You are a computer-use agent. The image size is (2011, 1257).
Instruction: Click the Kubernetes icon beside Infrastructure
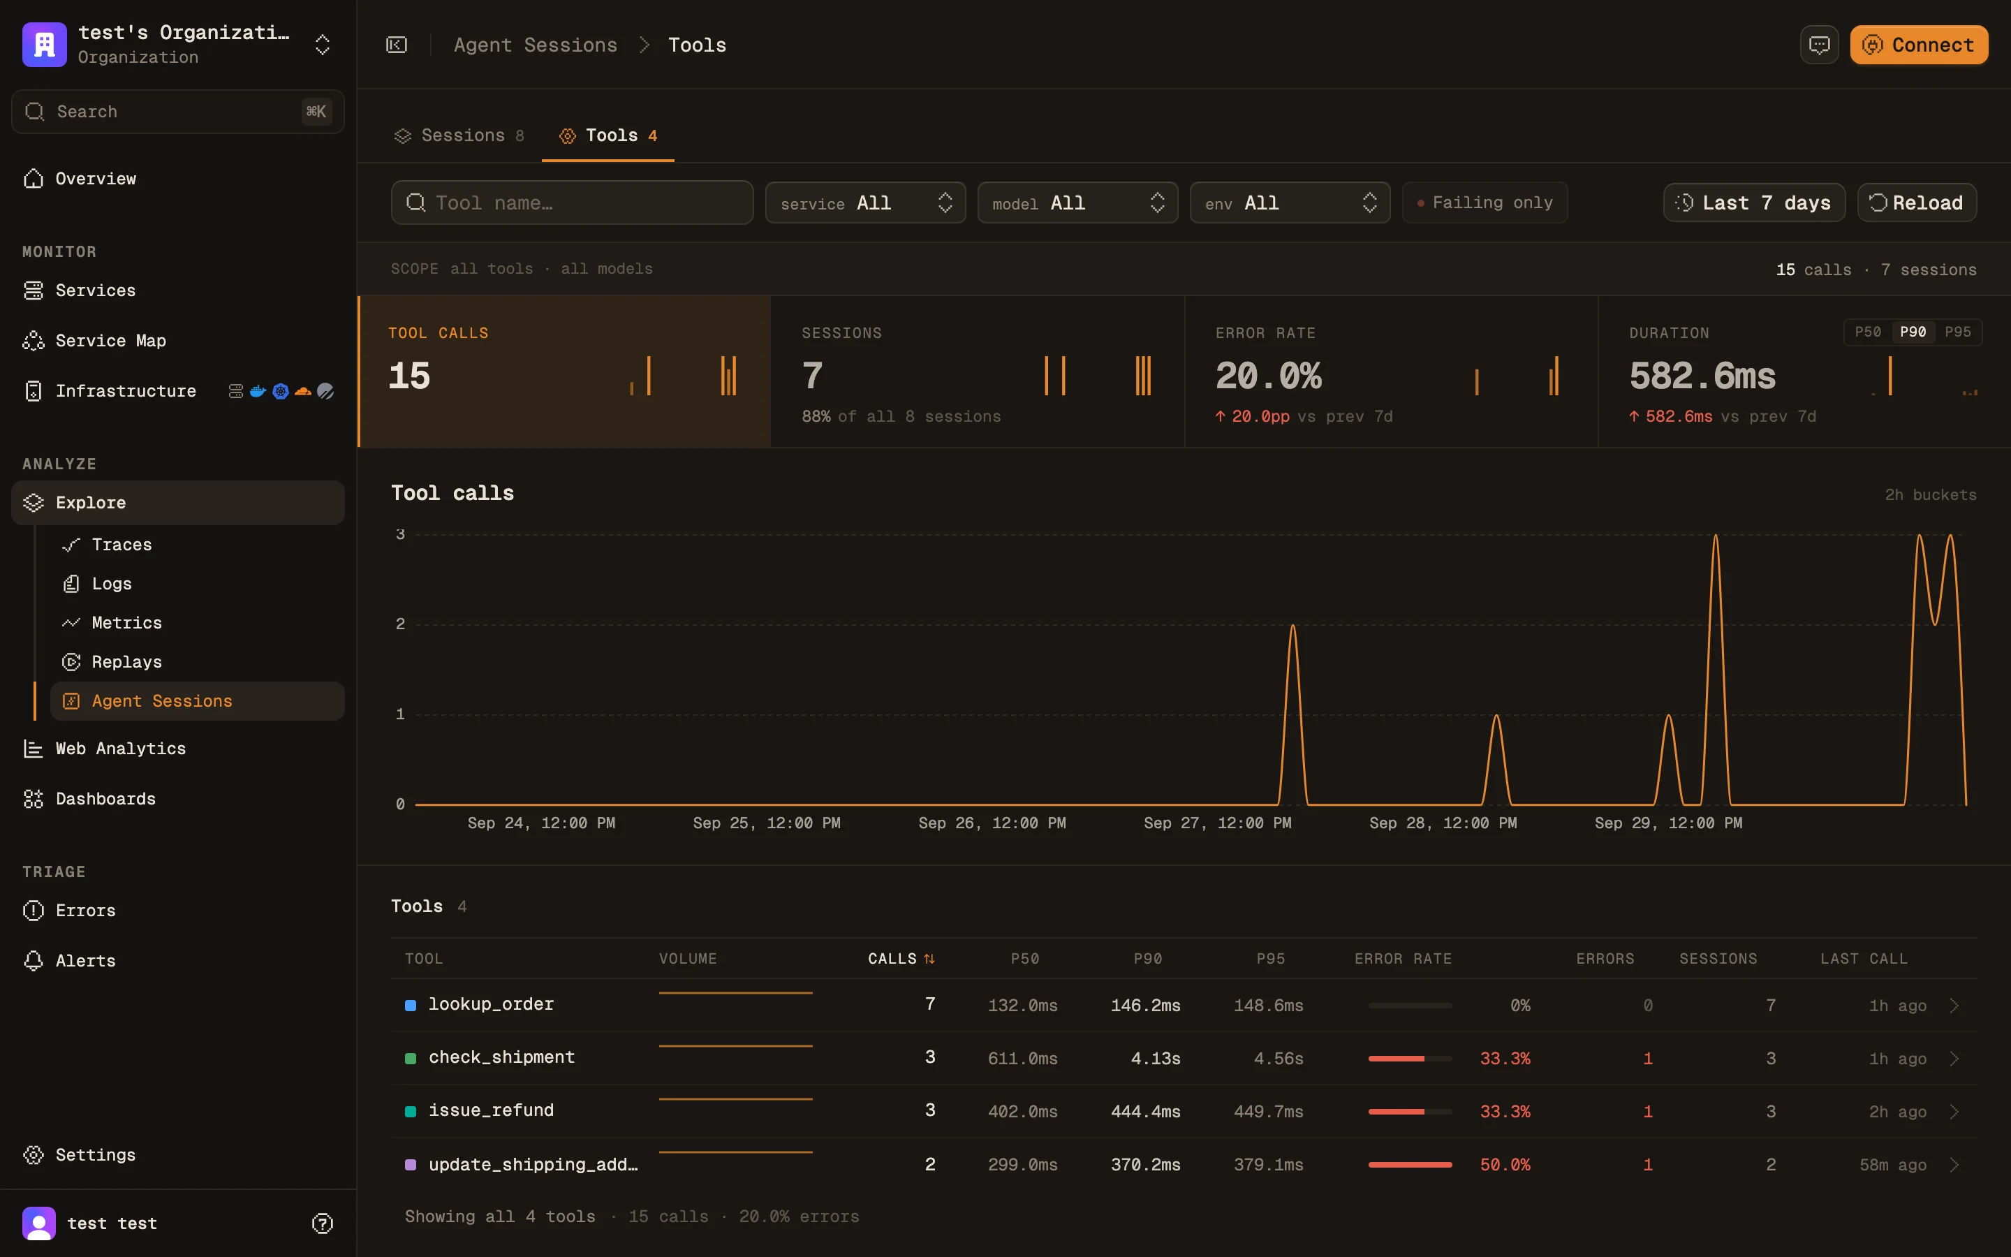tap(281, 391)
